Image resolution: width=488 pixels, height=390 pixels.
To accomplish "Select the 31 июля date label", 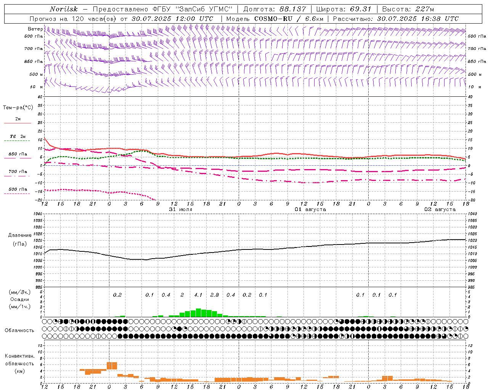I will (181, 209).
